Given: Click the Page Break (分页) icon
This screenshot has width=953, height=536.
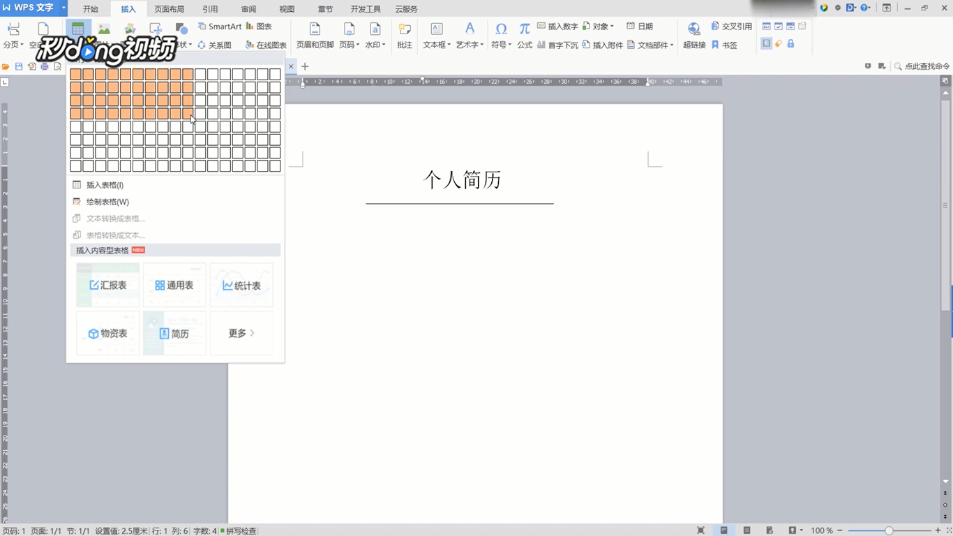Looking at the screenshot, I should click(x=13, y=29).
